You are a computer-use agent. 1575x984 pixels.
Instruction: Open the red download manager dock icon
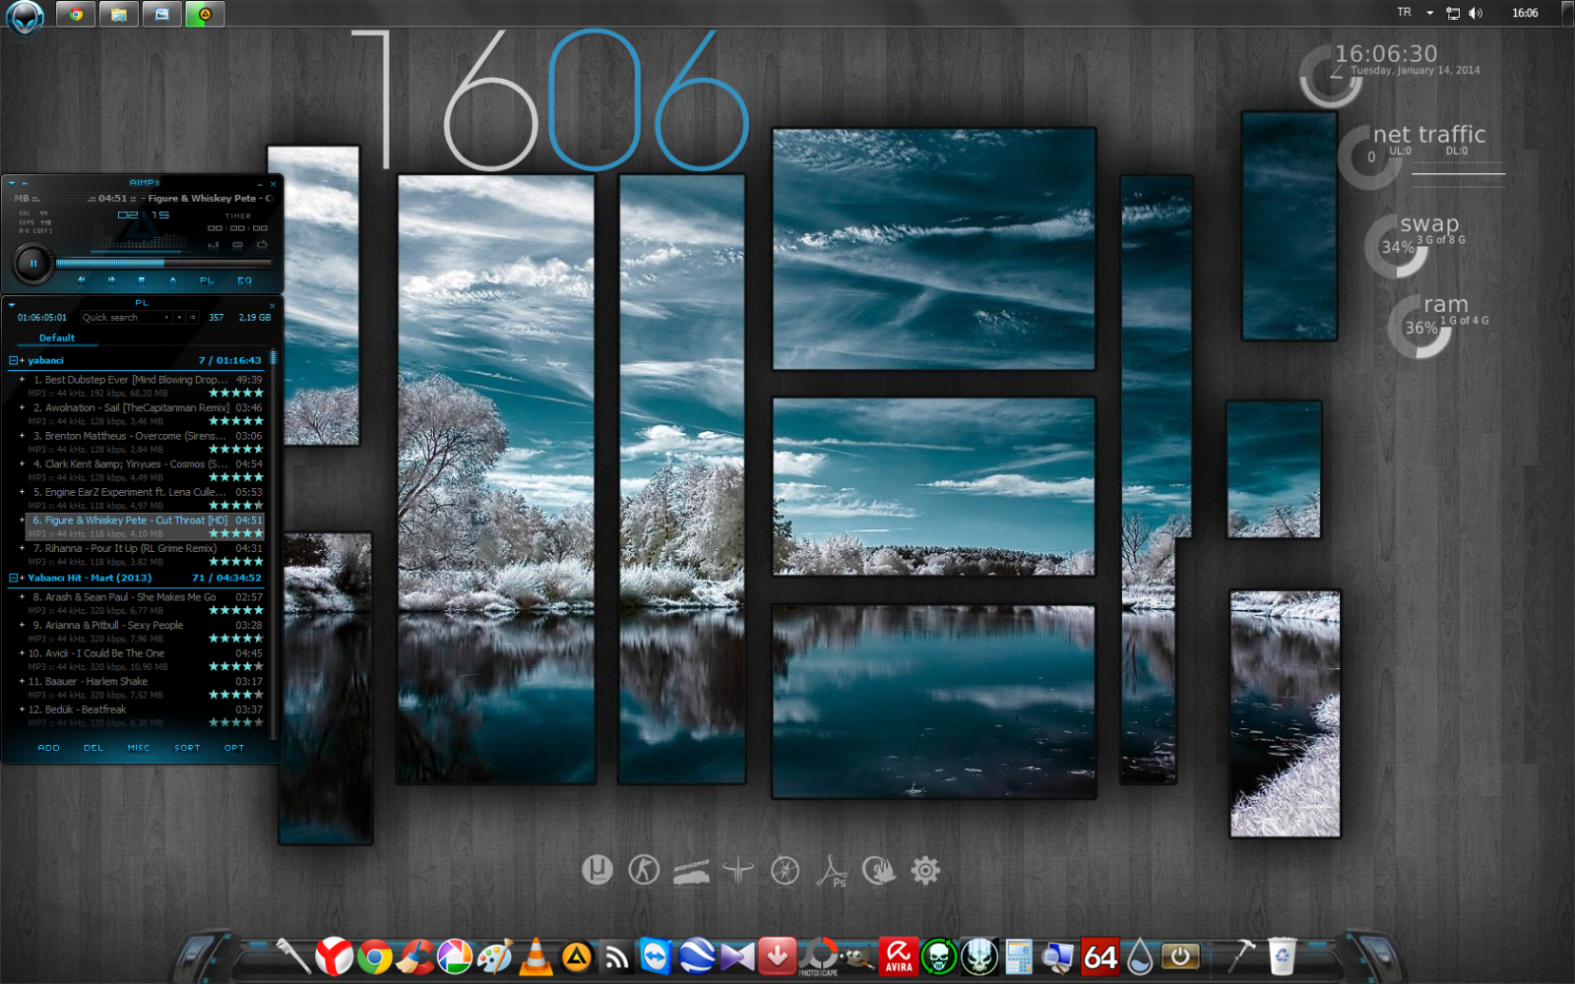point(777,955)
